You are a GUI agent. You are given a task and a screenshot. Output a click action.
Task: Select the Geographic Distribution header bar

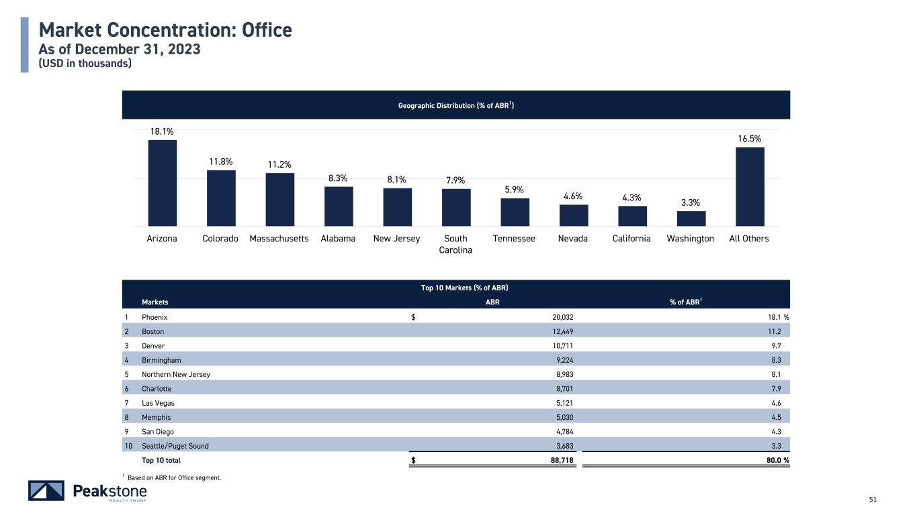(456, 105)
